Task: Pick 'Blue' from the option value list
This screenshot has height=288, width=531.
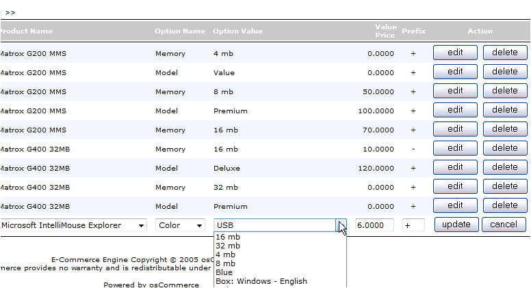Action: tap(224, 272)
